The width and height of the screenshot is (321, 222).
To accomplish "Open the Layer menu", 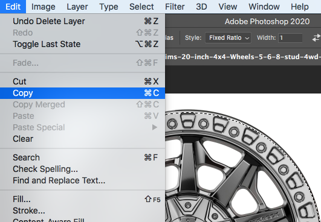I will 77,7.
